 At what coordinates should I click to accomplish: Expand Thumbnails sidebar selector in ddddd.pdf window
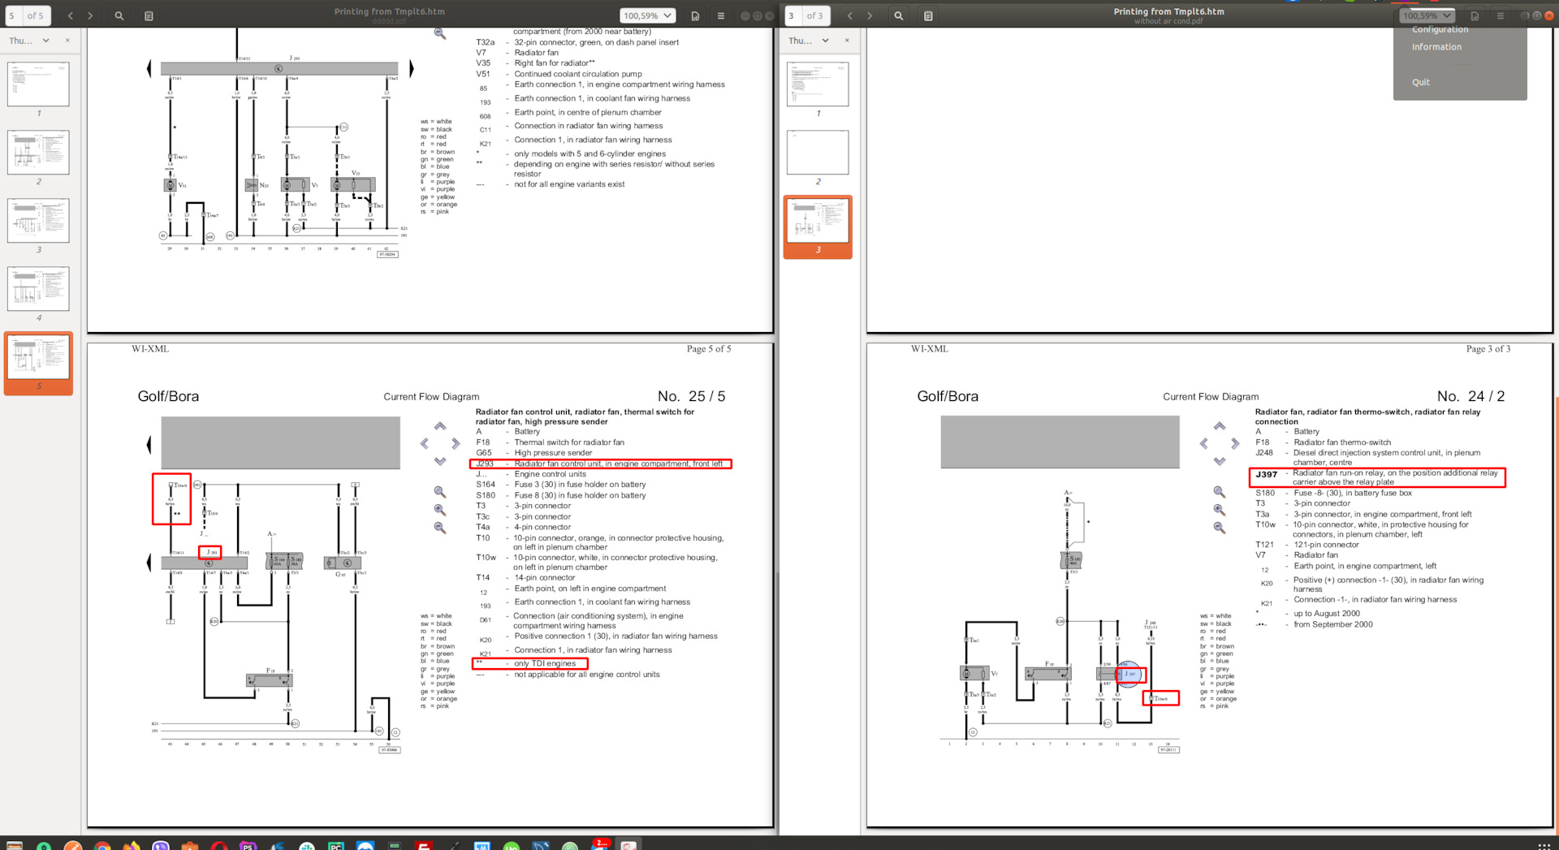pyautogui.click(x=29, y=41)
